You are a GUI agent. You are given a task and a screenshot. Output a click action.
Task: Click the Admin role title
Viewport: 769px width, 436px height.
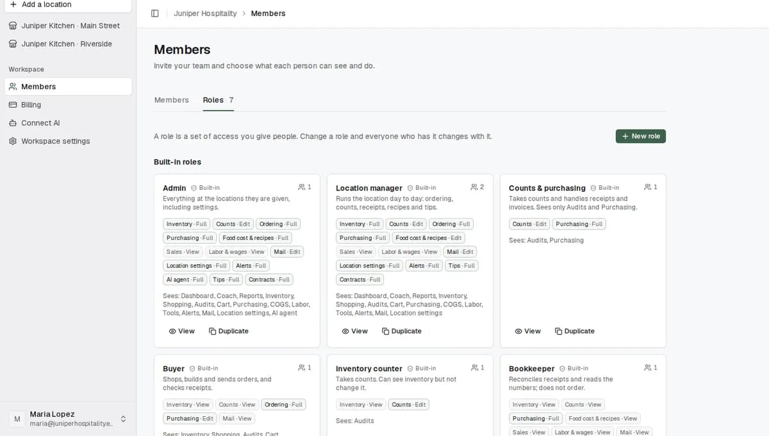point(174,188)
